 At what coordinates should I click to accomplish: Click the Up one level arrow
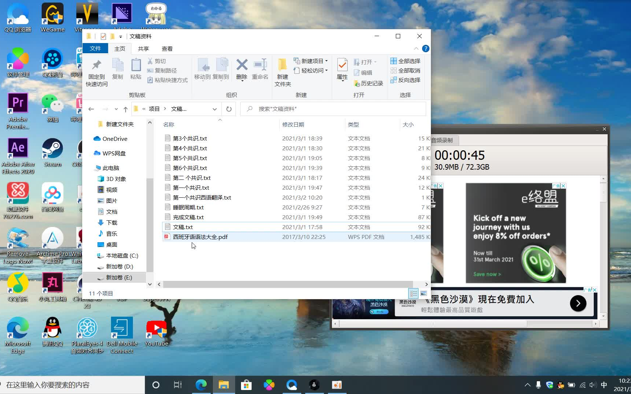(x=126, y=109)
